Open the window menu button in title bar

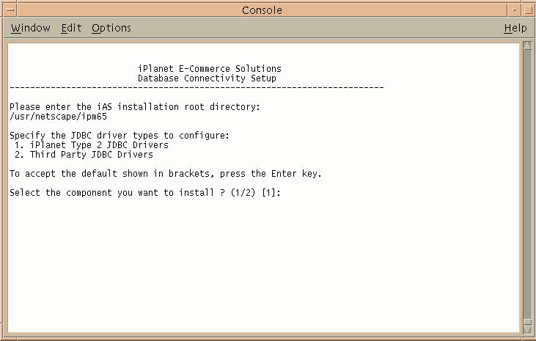[x=10, y=10]
